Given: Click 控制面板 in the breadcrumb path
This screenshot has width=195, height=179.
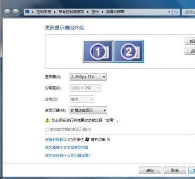Looking at the screenshot, I should [44, 12].
